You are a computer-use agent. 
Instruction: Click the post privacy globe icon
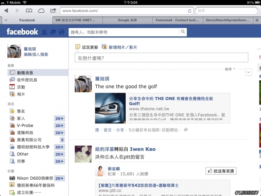[186, 130]
